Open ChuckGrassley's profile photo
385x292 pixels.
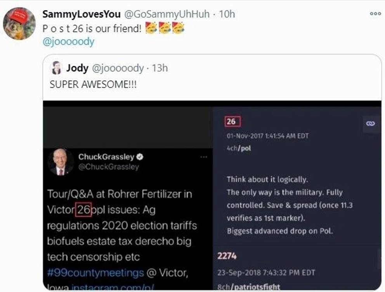click(61, 162)
